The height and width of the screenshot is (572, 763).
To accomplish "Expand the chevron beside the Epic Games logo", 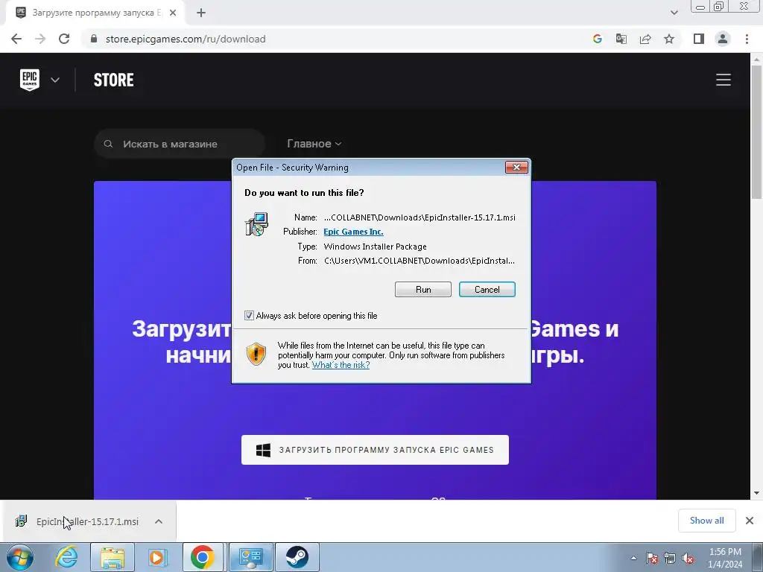I will click(55, 80).
